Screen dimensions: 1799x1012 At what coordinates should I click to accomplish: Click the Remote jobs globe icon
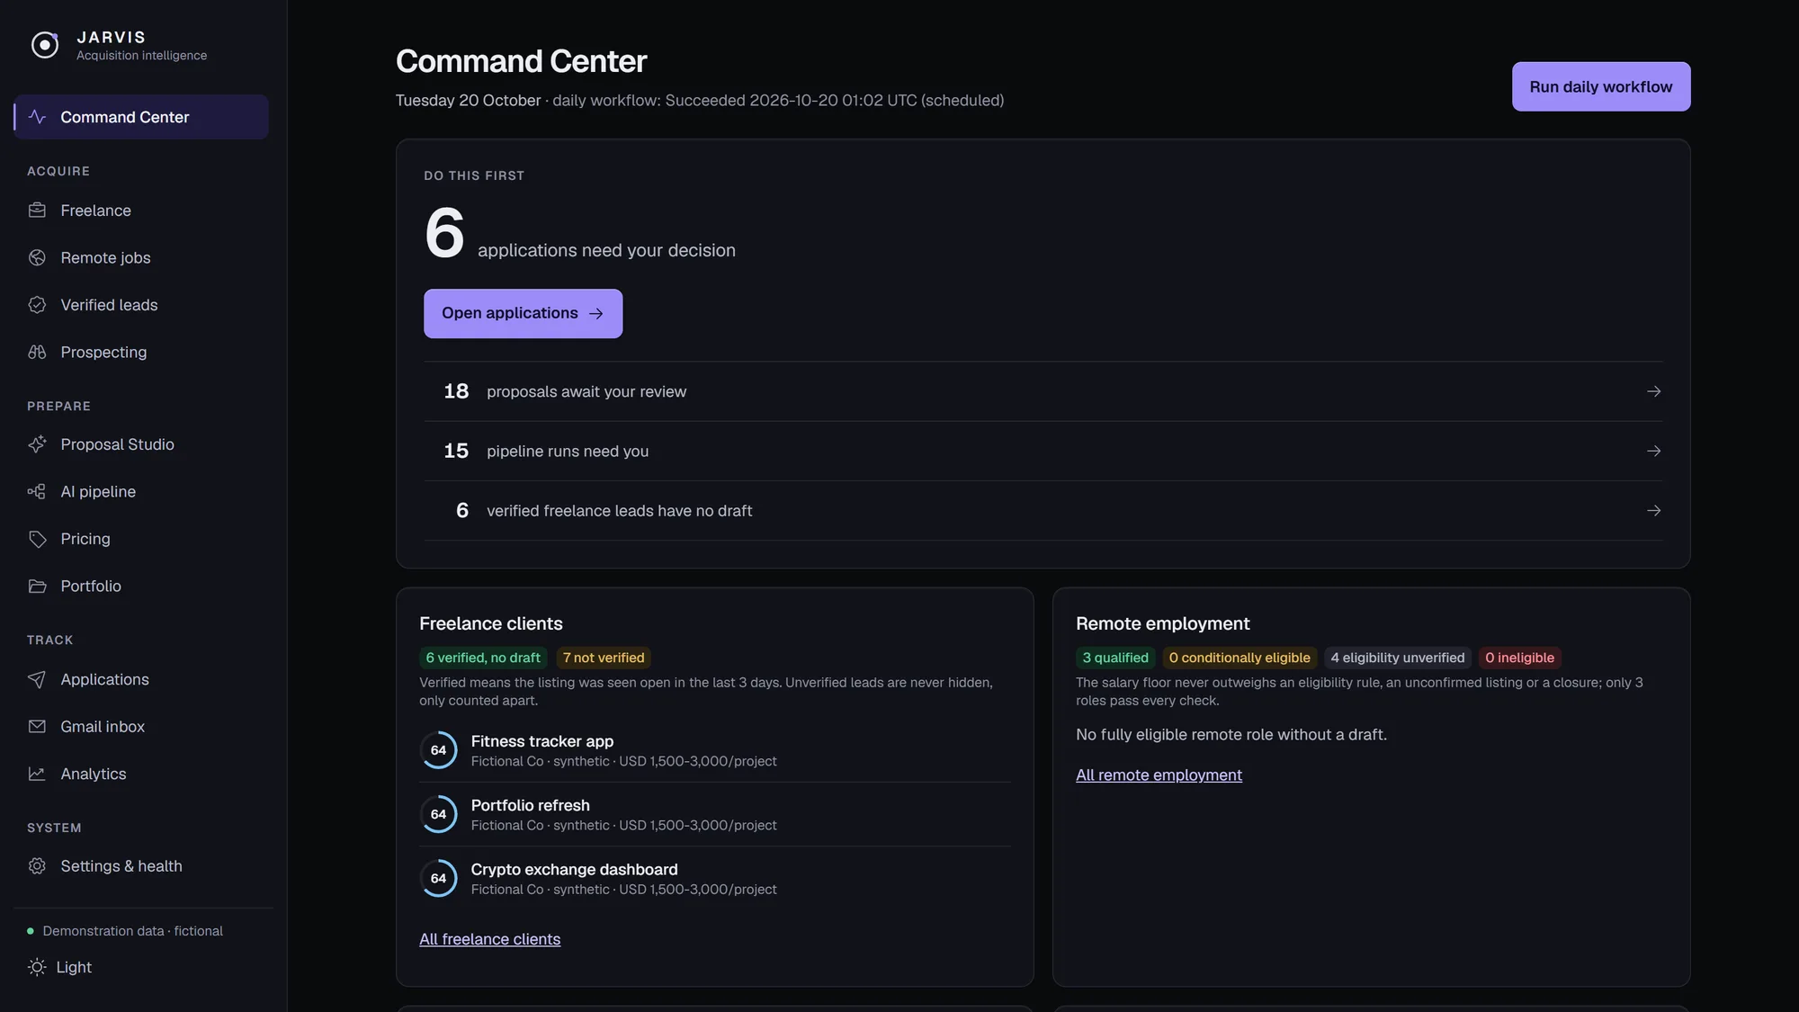37,257
